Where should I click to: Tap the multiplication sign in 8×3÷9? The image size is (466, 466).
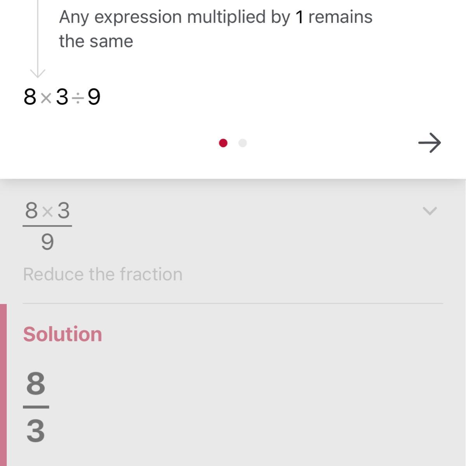(x=46, y=98)
